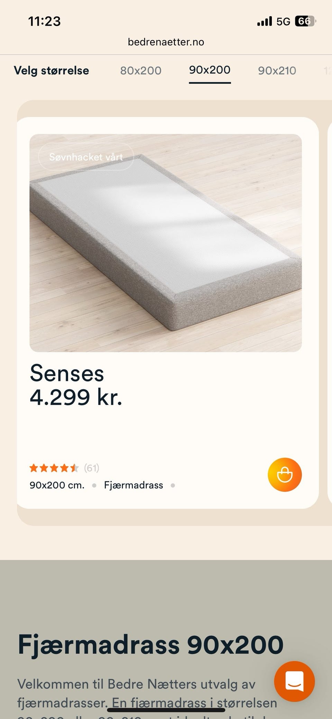332x719 pixels.
Task: Open the Senses product title
Action: [67, 373]
